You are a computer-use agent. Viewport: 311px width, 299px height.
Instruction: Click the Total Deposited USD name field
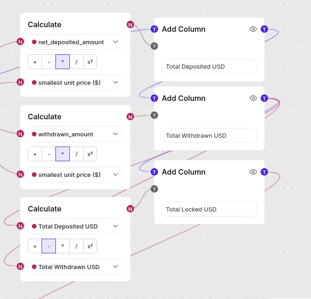click(209, 66)
